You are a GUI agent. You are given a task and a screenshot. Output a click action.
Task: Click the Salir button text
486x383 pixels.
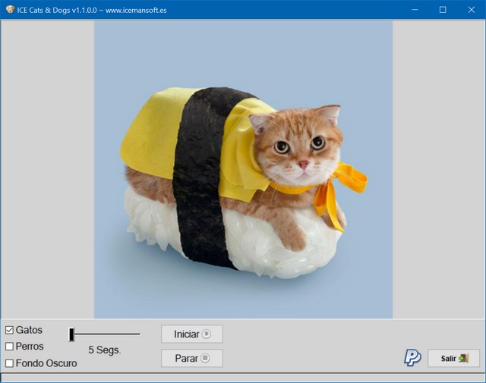(448, 358)
